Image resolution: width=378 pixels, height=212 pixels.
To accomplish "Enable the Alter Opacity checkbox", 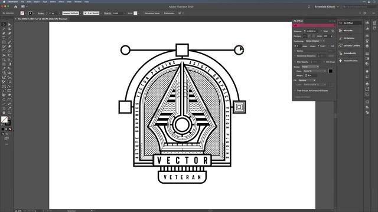I will (295, 62).
